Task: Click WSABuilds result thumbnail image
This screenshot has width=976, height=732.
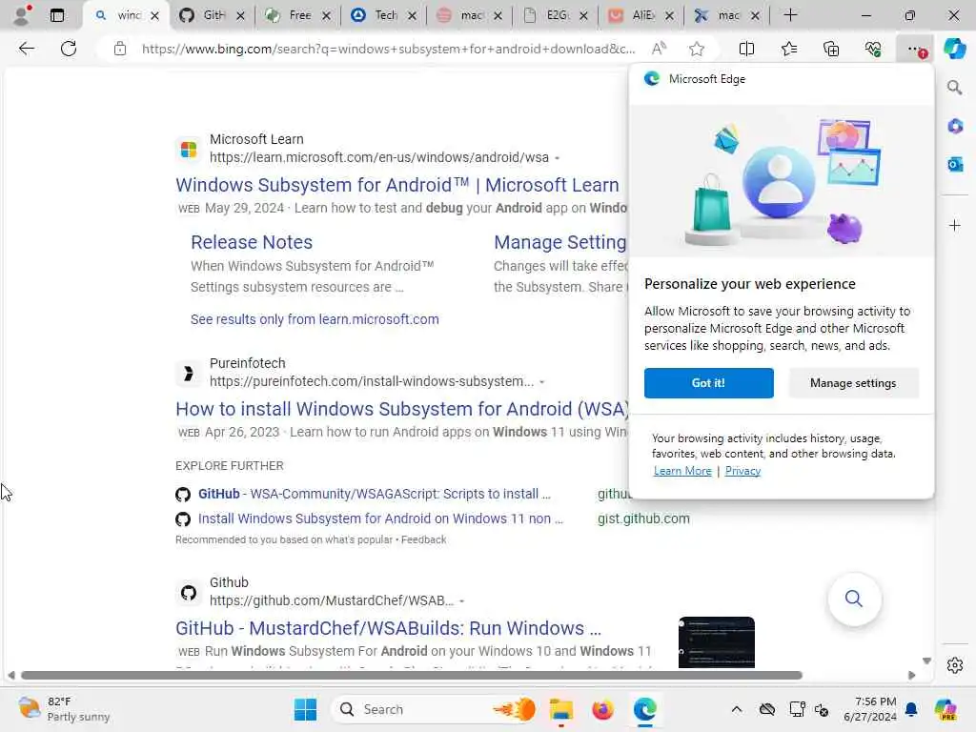Action: 717,641
